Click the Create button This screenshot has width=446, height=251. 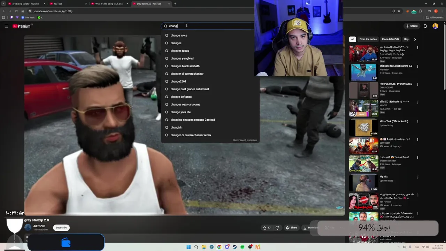[x=412, y=26]
